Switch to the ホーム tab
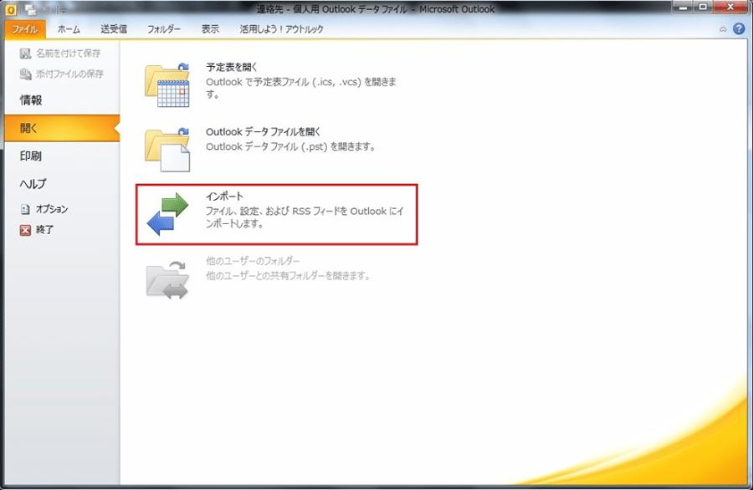The height and width of the screenshot is (490, 753). click(x=69, y=29)
